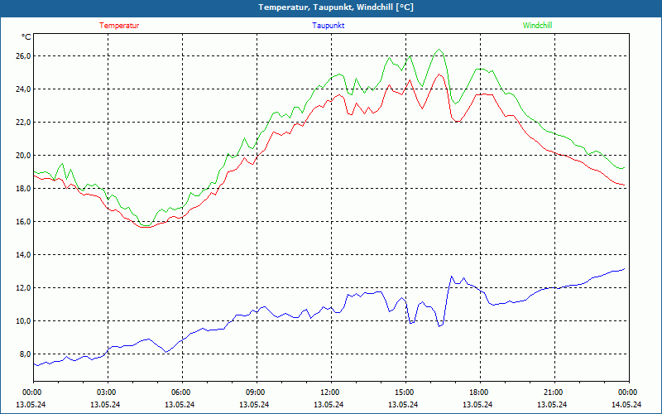The image size is (662, 414).
Task: Click the 18:00 time axis label
Action: click(x=480, y=392)
